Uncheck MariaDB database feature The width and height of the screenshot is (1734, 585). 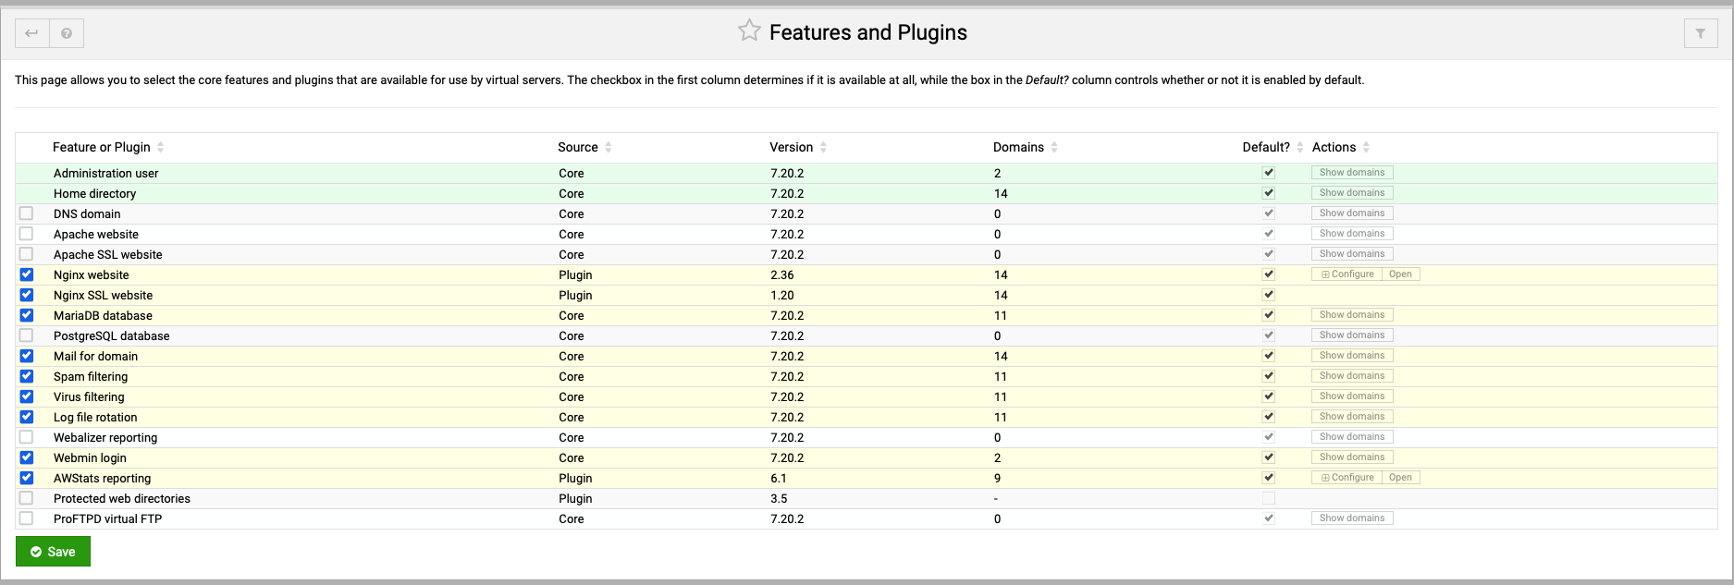[26, 315]
